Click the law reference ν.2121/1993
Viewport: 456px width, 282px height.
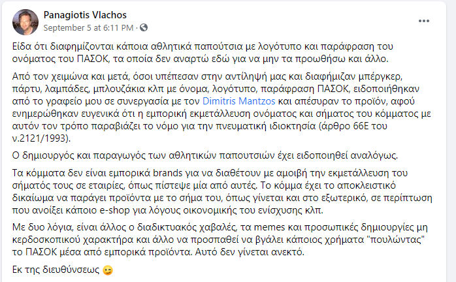tap(41, 138)
